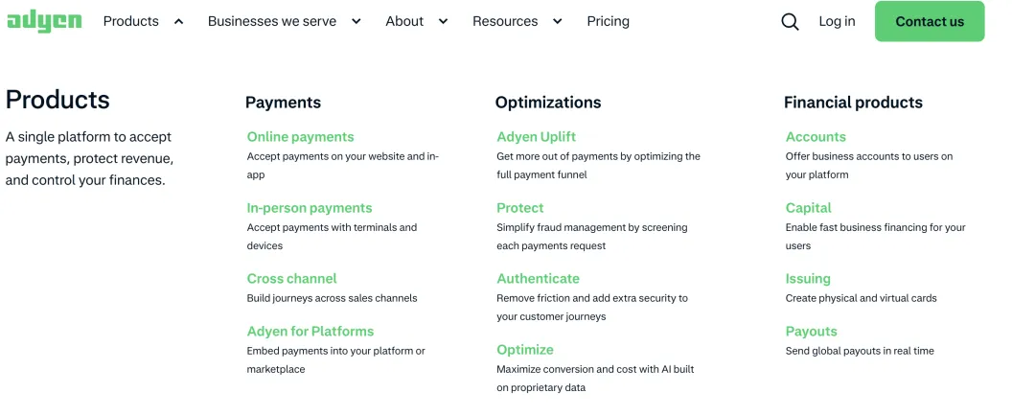Image resolution: width=1035 pixels, height=416 pixels.
Task: Go to In-person payments
Action: pos(309,208)
